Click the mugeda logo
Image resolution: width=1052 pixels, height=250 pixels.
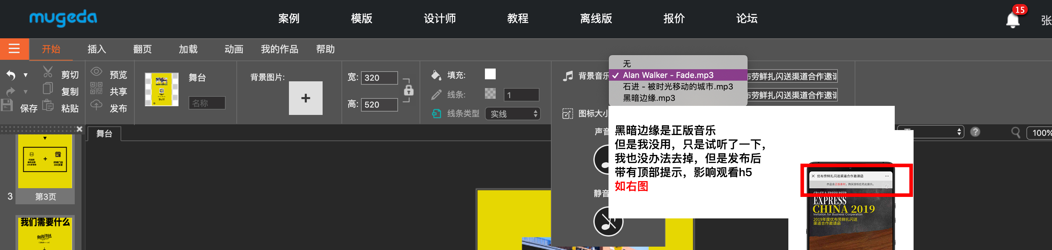63,18
